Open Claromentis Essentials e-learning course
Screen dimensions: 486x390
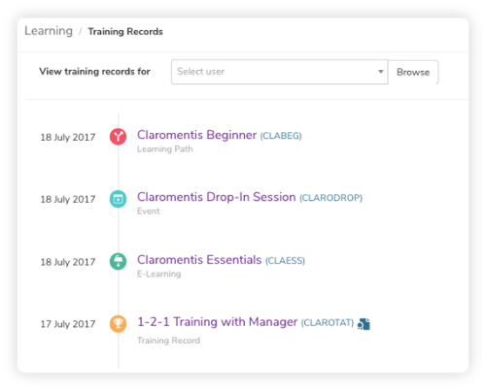click(x=199, y=260)
